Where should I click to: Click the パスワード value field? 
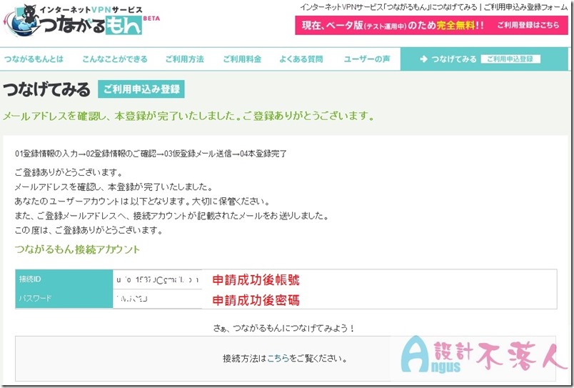[x=157, y=299]
